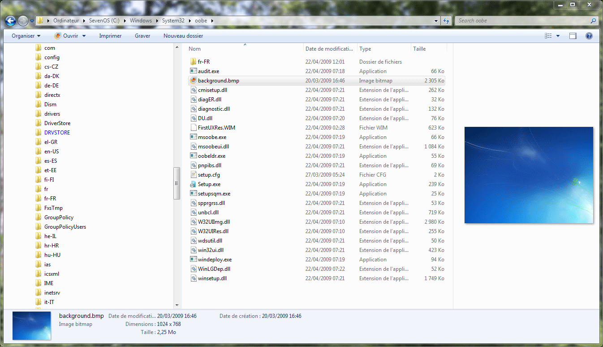603x347 pixels.
Task: Click the fr-FR folder icon in file list
Action: (x=193, y=61)
